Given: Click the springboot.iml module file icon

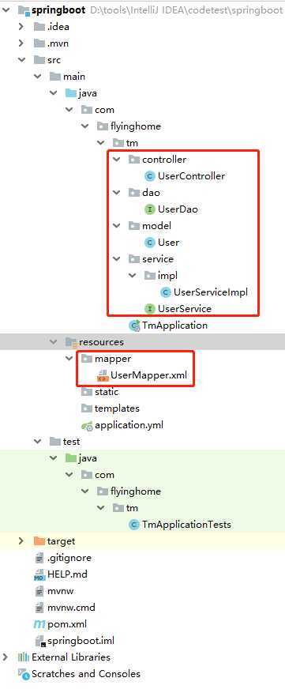Looking at the screenshot, I should click(40, 641).
